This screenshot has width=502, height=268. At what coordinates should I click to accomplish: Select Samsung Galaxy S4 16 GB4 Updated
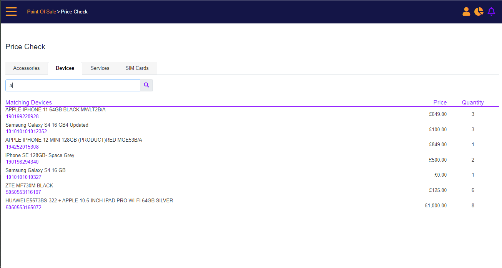coord(47,125)
